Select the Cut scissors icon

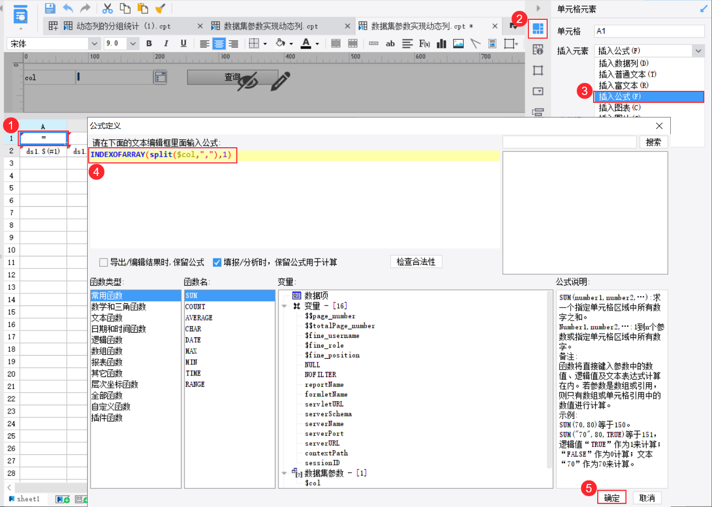coord(107,8)
